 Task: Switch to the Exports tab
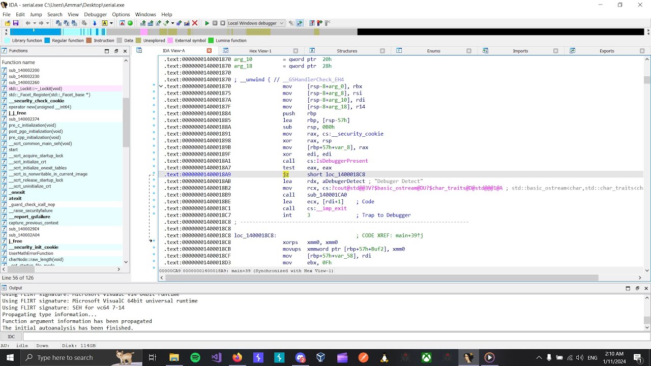pos(607,51)
